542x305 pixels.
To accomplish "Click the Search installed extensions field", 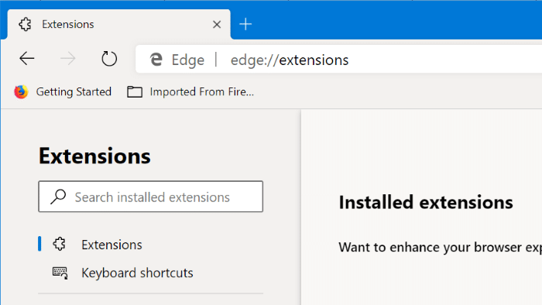I will coord(151,196).
